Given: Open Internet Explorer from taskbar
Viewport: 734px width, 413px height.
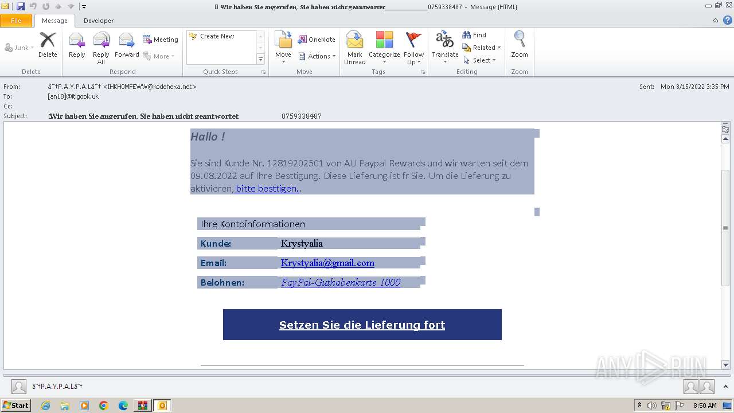Looking at the screenshot, I should point(45,406).
